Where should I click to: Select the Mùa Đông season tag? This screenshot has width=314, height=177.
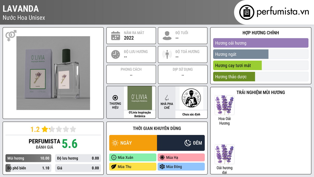181,167
